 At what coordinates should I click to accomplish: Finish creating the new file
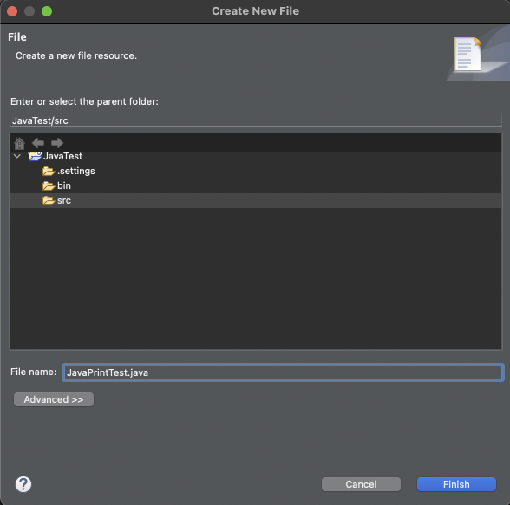coord(456,484)
